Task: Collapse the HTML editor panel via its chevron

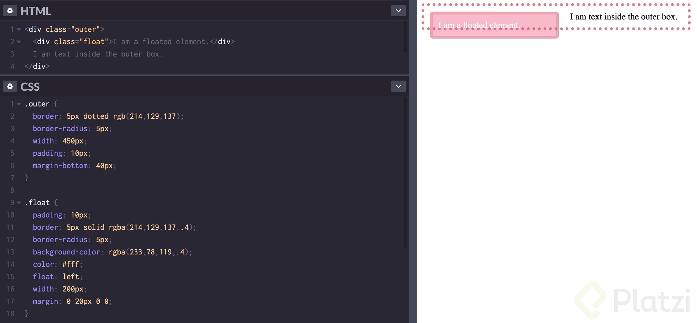Action: point(398,10)
